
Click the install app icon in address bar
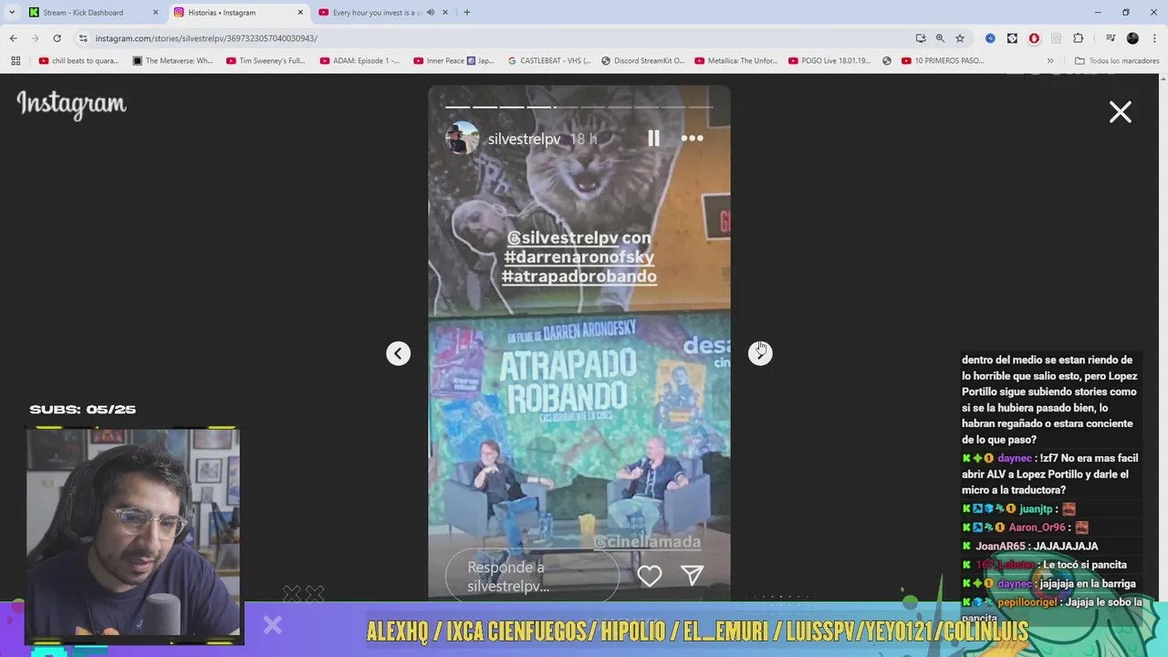[x=921, y=38]
